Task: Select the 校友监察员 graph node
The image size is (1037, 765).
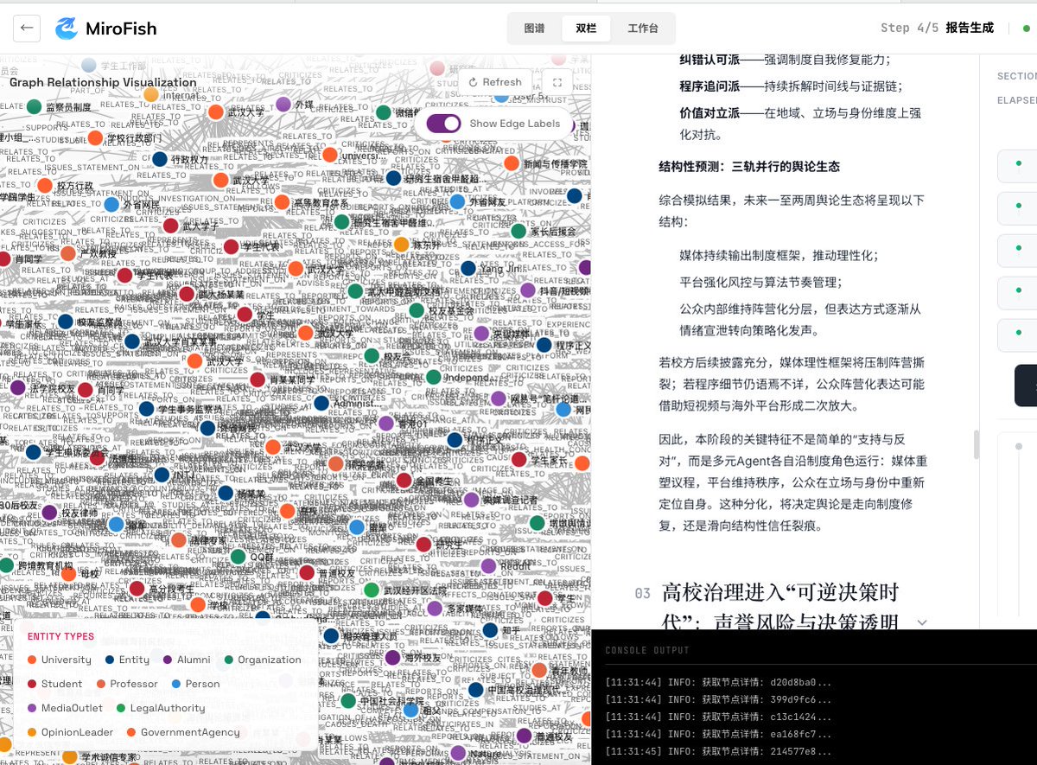Action: point(66,322)
